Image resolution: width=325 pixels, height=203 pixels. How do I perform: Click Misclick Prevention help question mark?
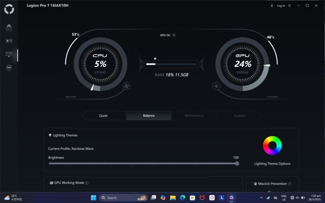pyautogui.click(x=289, y=184)
